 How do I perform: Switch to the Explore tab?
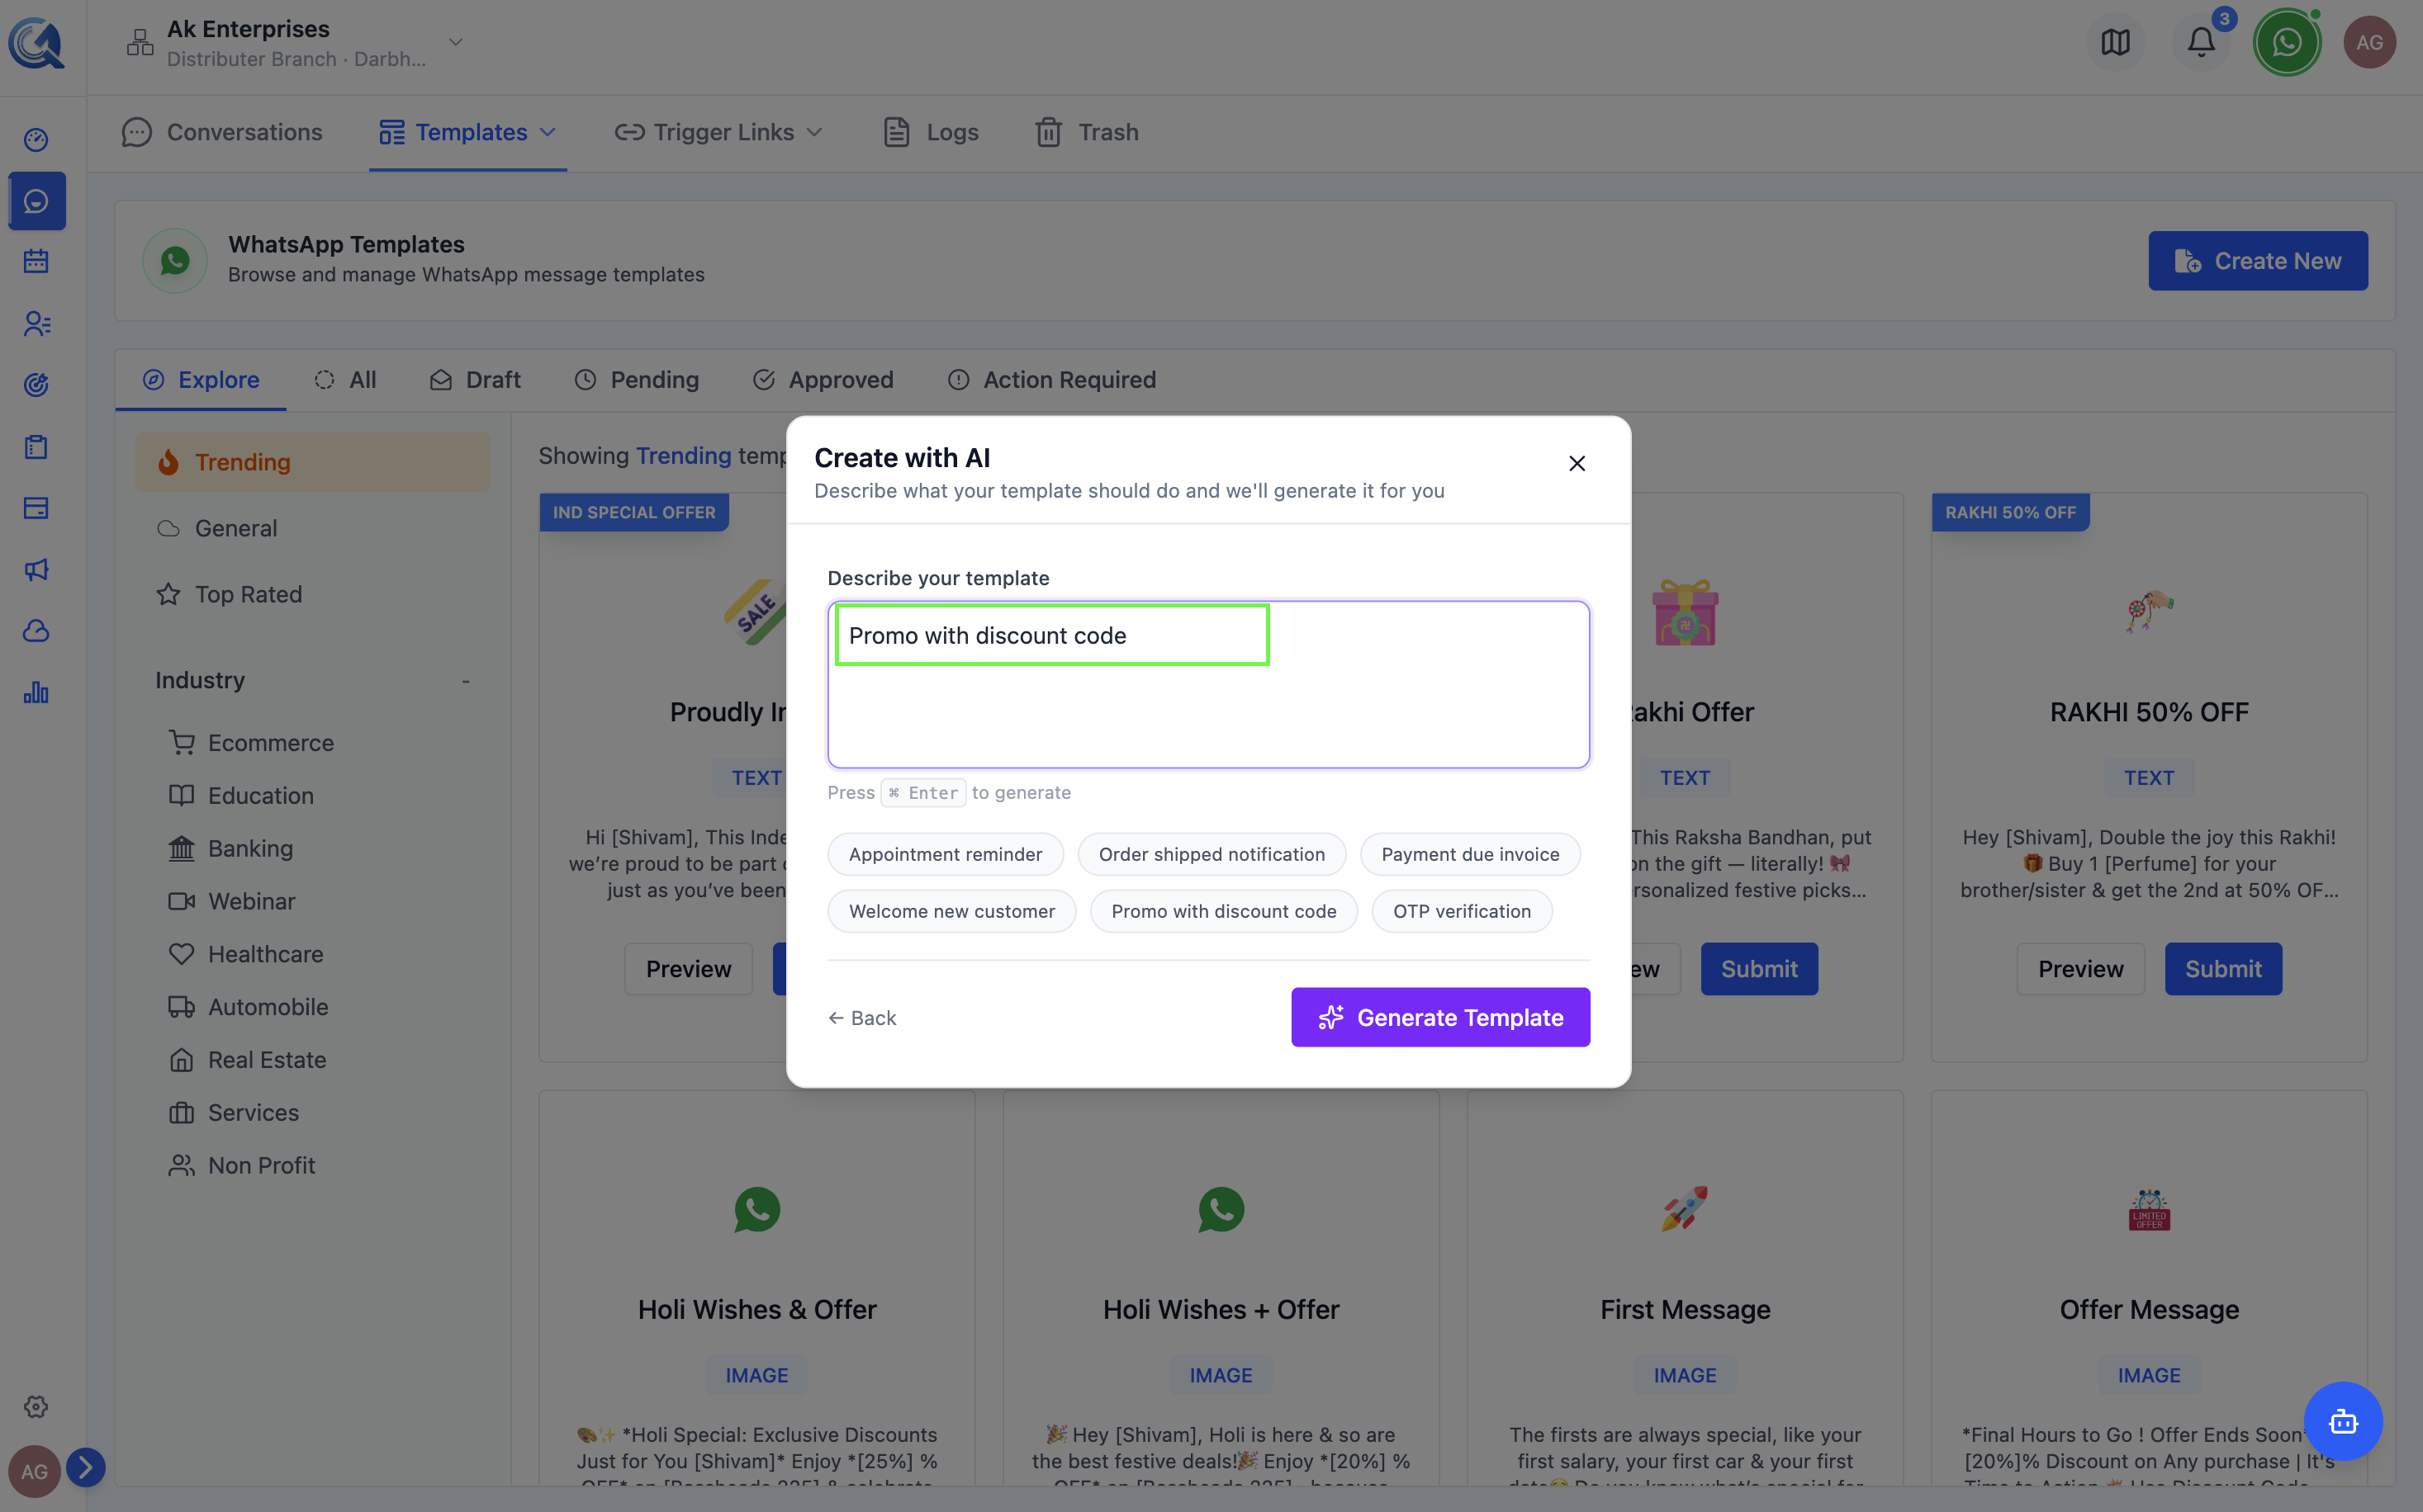(x=201, y=380)
